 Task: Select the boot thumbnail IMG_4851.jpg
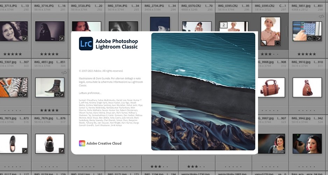tap(50, 87)
